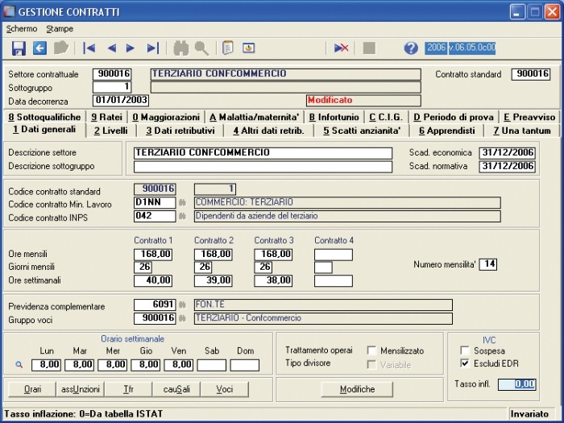This screenshot has height=423, width=564.
Task: Click the Voci button
Action: click(x=225, y=389)
